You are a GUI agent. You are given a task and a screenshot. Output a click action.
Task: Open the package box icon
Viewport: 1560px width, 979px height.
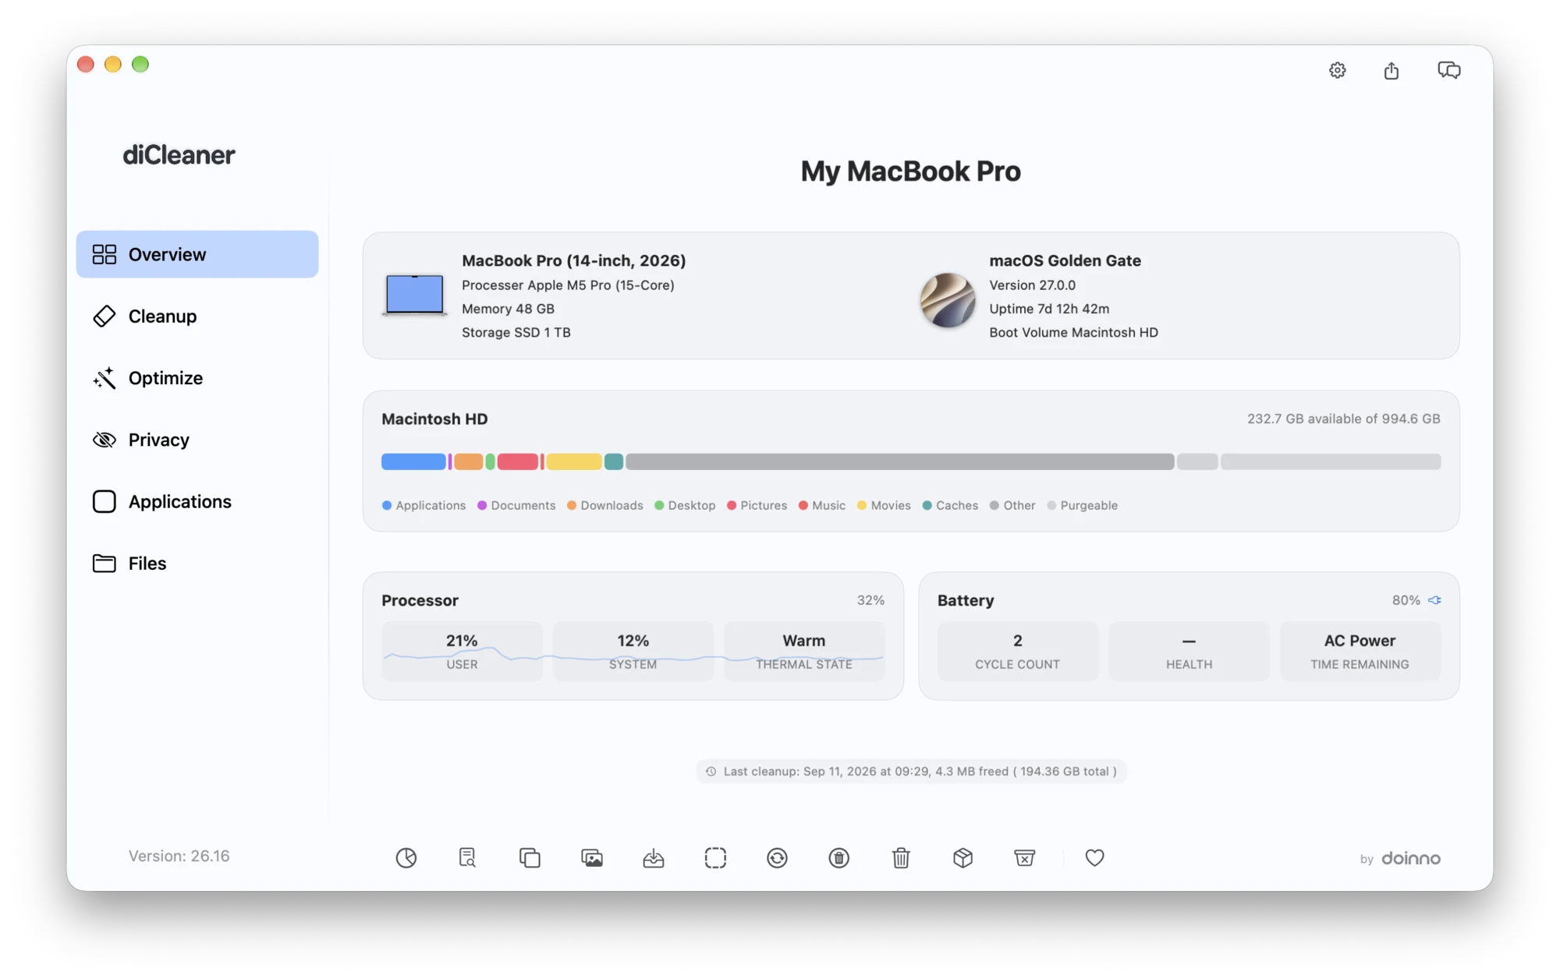tap(963, 857)
